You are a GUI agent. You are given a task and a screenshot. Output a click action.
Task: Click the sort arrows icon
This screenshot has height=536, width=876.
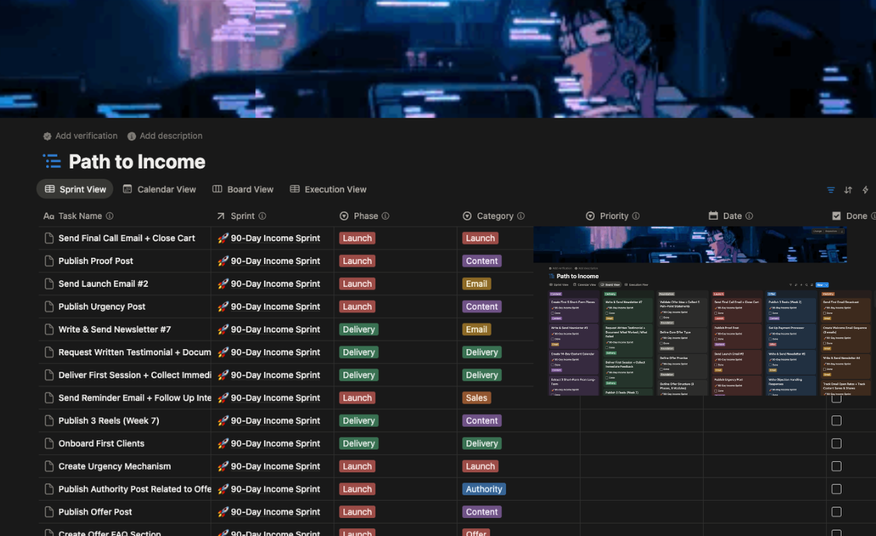pos(848,190)
